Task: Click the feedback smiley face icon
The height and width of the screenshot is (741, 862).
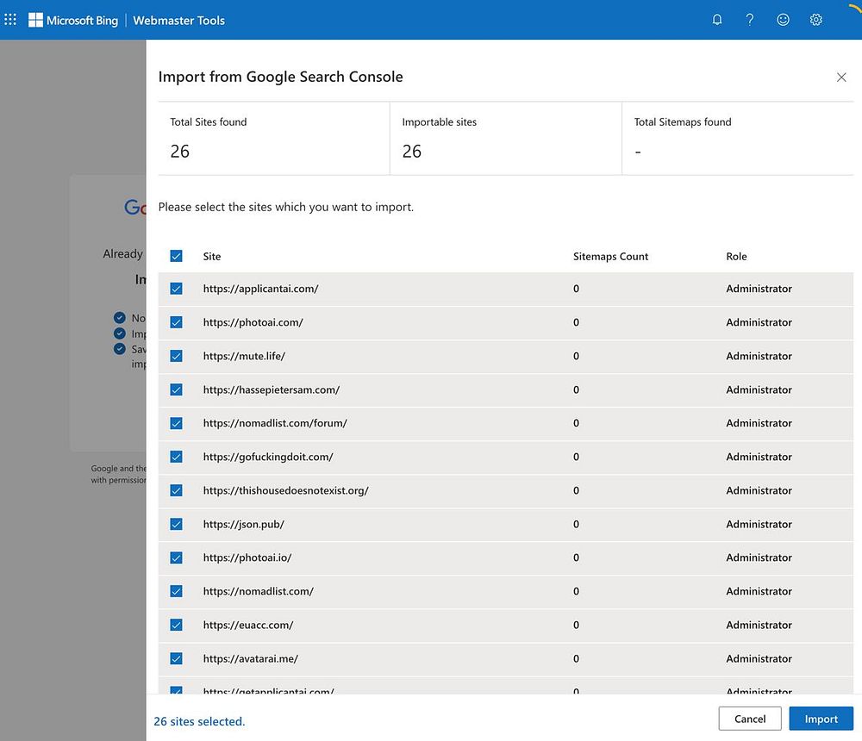Action: coord(783,20)
